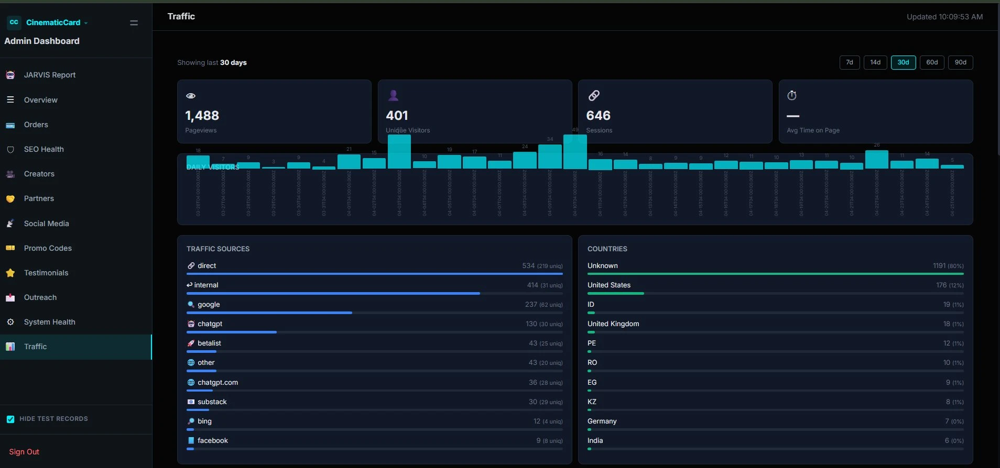Click the google source search icon

click(191, 305)
